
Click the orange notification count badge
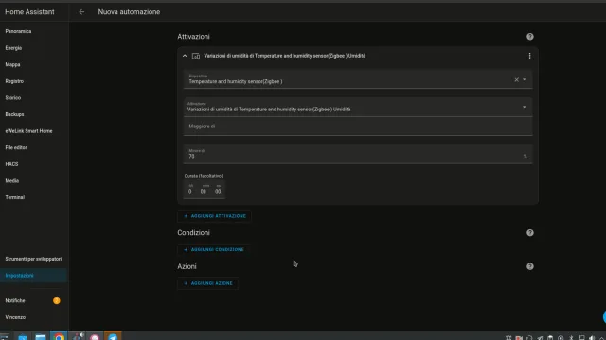57,300
